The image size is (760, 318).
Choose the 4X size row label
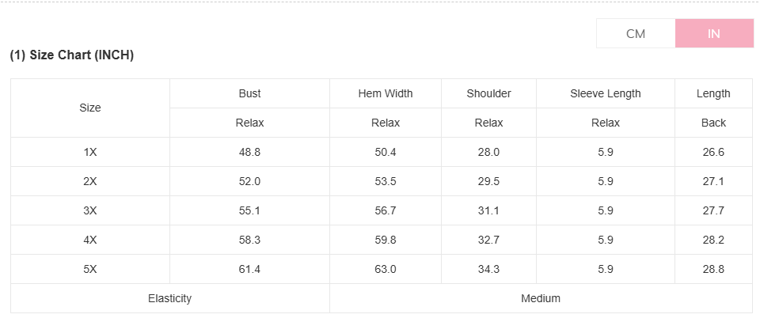(90, 240)
